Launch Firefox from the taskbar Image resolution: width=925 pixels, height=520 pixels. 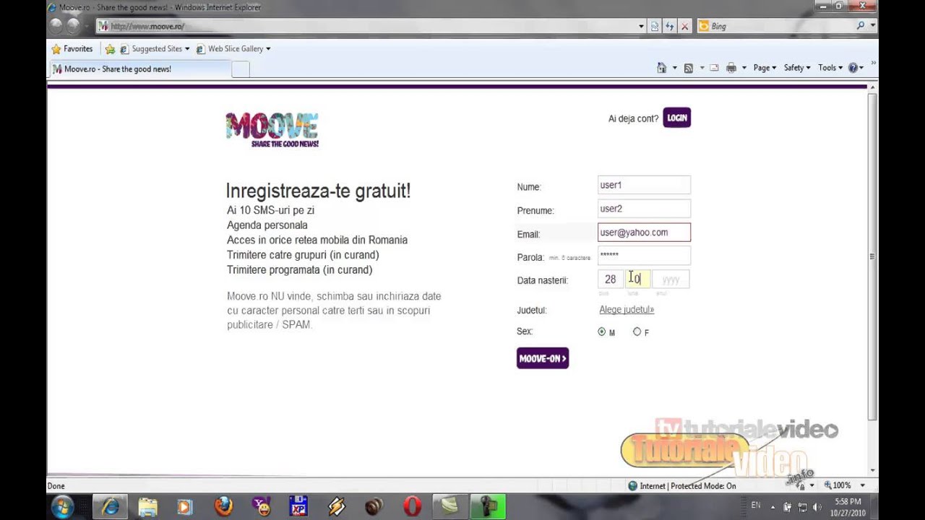point(223,507)
